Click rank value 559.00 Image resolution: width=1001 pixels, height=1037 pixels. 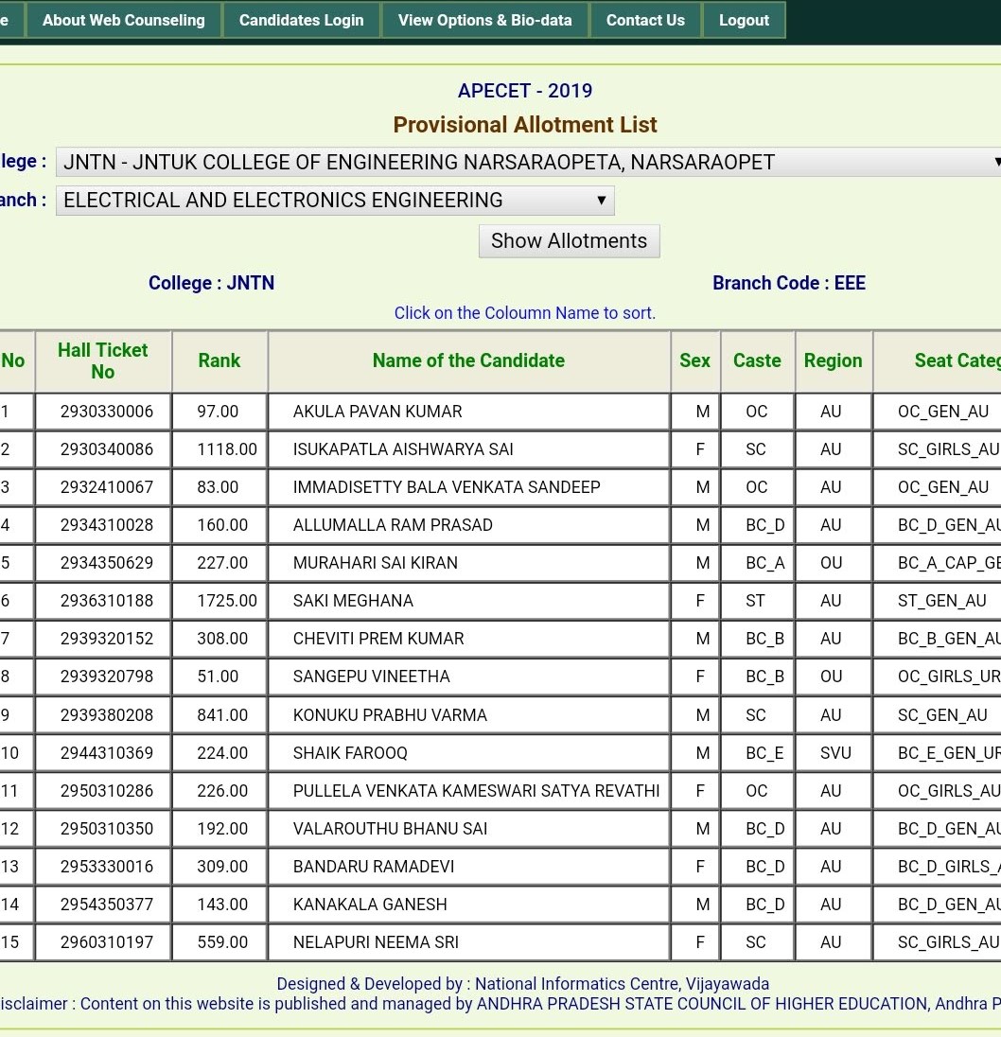(x=222, y=942)
